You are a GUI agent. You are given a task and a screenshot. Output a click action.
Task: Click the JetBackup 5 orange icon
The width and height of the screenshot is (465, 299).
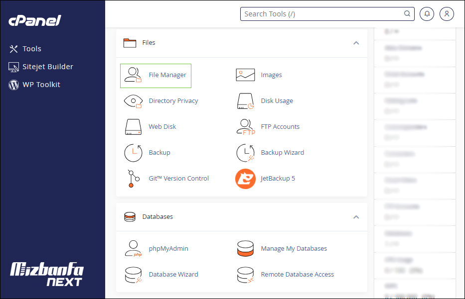point(245,179)
